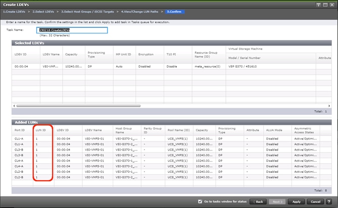Click the Cancel button
The width and height of the screenshot is (338, 208).
(315, 201)
